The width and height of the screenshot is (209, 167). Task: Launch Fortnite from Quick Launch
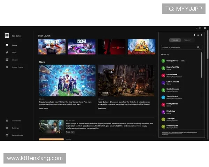[x=52, y=47]
